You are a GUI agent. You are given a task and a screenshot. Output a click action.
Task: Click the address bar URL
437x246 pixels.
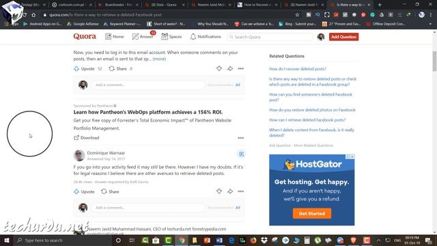105,15
